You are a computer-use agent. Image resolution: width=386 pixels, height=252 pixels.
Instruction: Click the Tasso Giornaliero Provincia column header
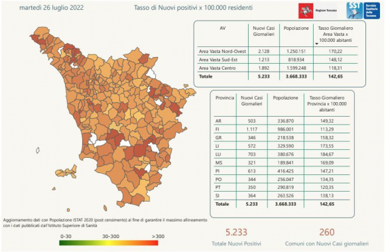[x=327, y=104]
